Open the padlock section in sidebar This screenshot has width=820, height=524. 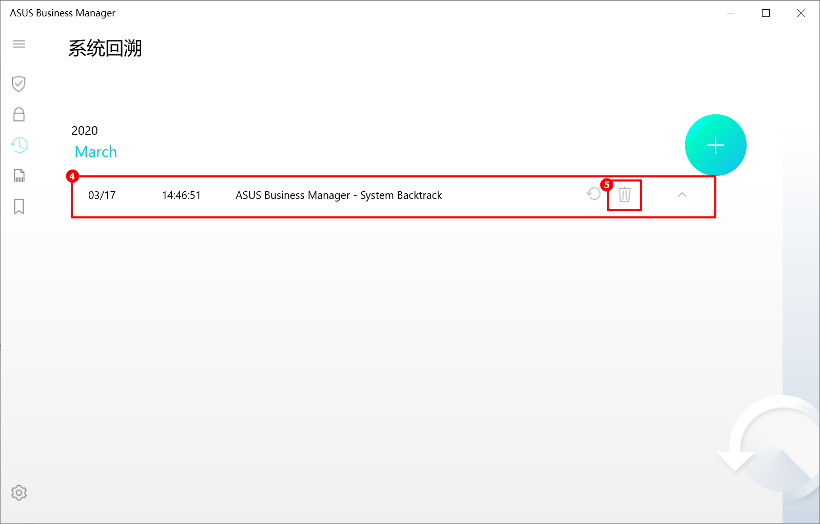pyautogui.click(x=19, y=114)
